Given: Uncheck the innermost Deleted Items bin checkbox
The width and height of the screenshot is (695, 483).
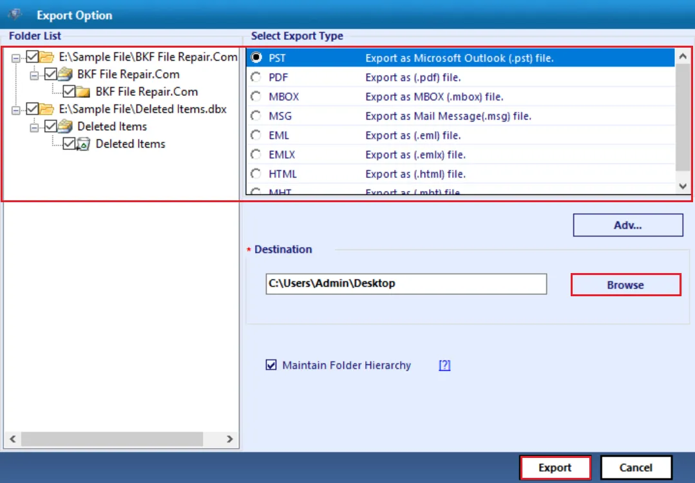Looking at the screenshot, I should [69, 144].
